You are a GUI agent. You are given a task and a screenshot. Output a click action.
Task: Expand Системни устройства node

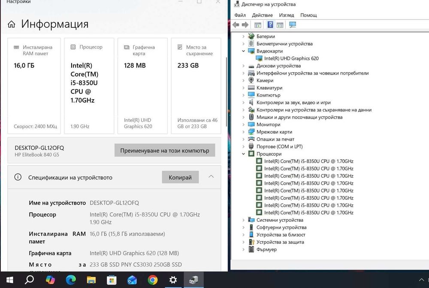(243, 220)
